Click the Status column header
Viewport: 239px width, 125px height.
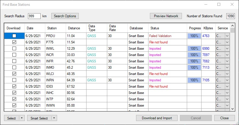coord(154,28)
